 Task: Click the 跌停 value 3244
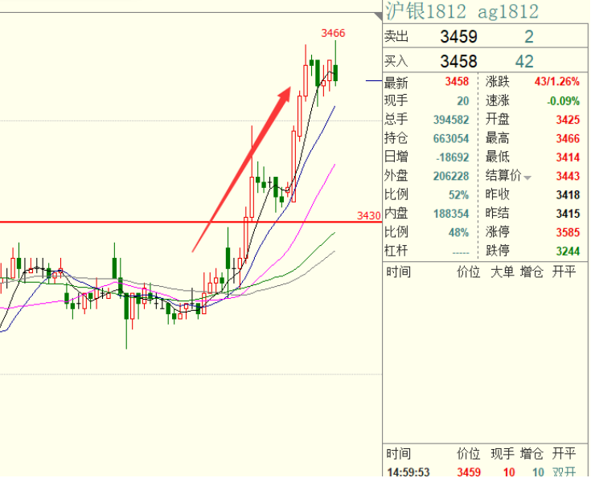click(568, 251)
